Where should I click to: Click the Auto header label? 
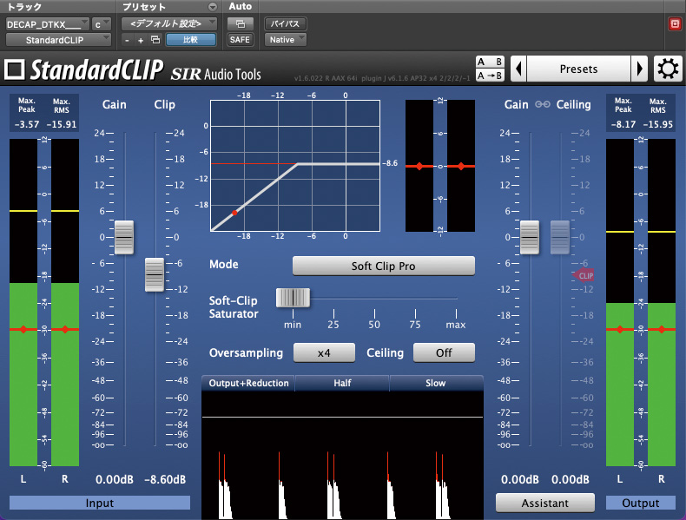point(241,6)
